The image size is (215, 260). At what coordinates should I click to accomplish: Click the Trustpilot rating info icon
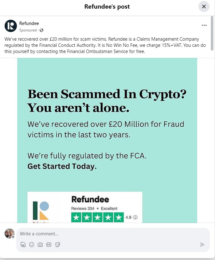[135, 217]
